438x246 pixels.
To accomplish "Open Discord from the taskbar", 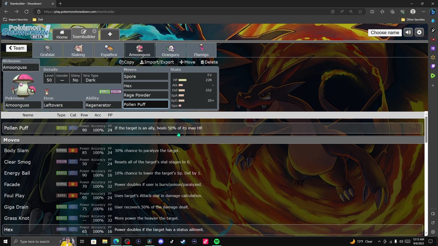I will tap(161, 242).
